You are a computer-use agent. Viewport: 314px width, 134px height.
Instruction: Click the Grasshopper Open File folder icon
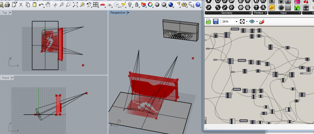(x=209, y=21)
